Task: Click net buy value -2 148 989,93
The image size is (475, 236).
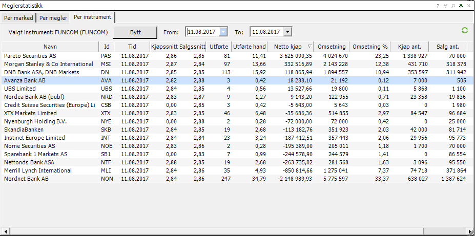Action: click(295, 179)
